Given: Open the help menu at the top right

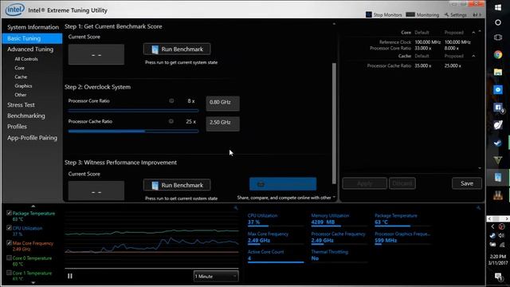Looking at the screenshot, I should 477,14.
